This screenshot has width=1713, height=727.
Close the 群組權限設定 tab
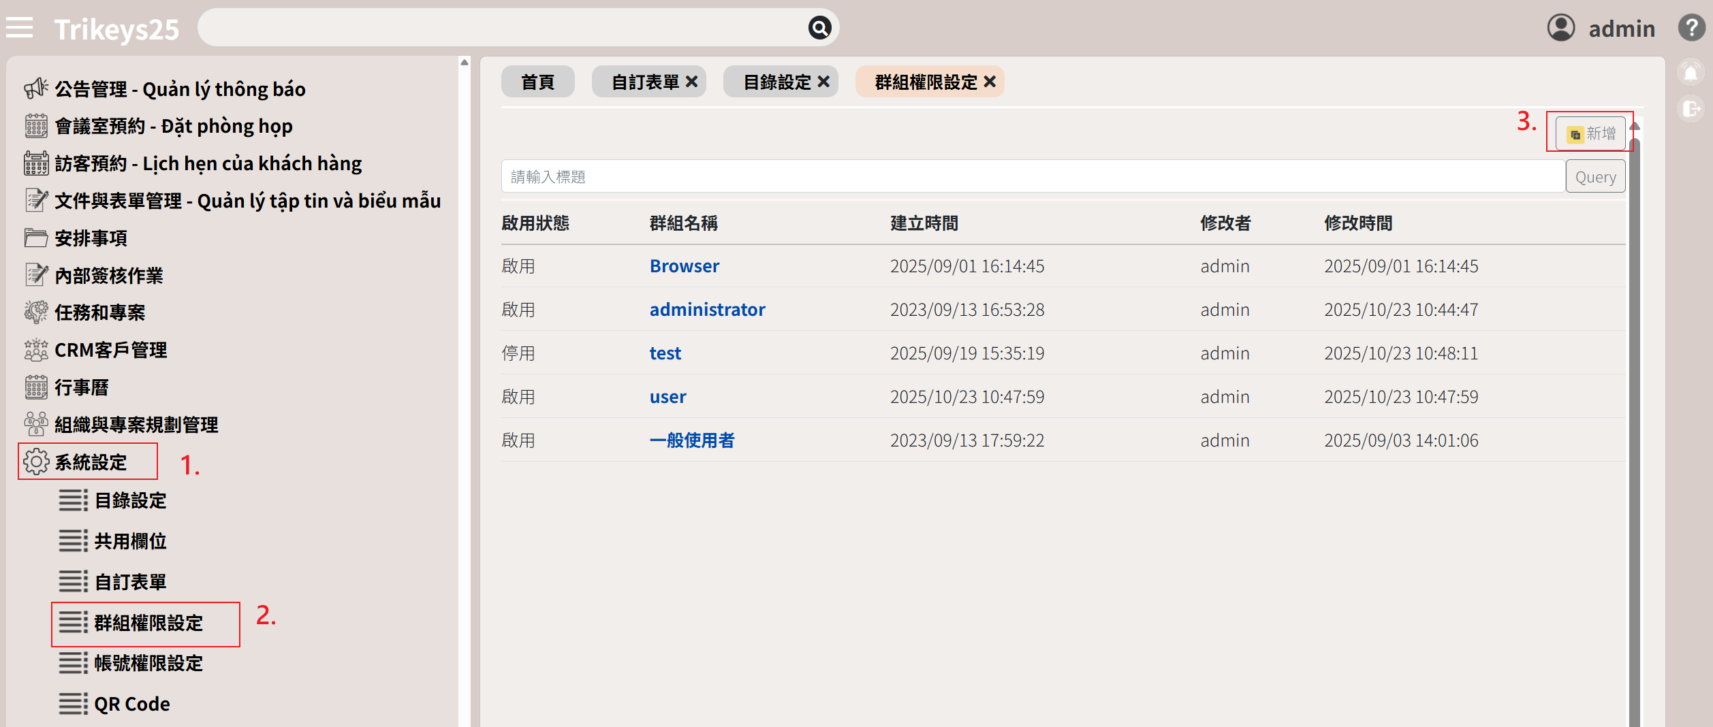click(990, 82)
